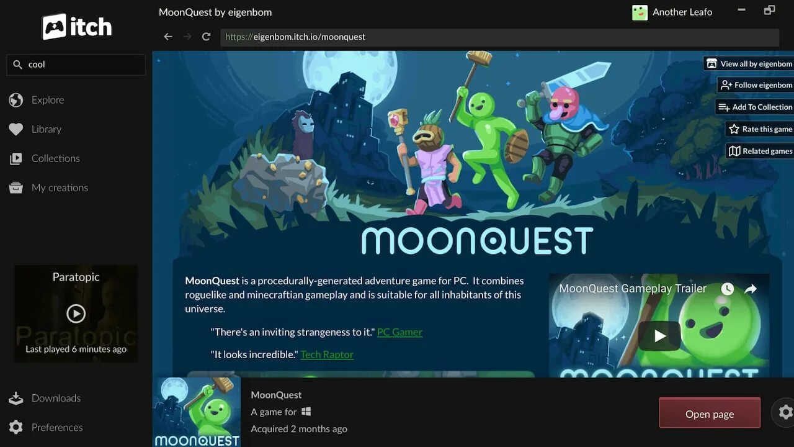Go to Collections in sidebar
The width and height of the screenshot is (794, 447).
pyautogui.click(x=44, y=158)
